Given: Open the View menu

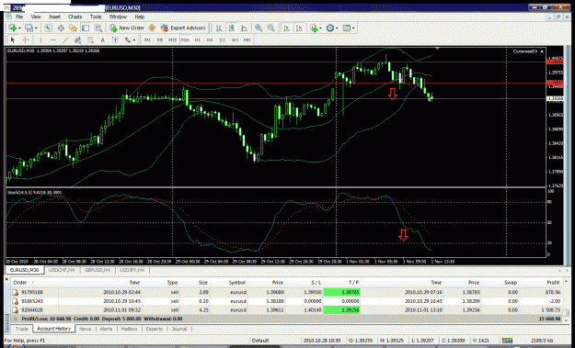Looking at the screenshot, I should coord(36,17).
